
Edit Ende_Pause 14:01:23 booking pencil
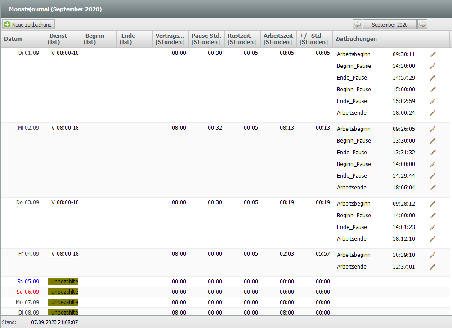(433, 227)
